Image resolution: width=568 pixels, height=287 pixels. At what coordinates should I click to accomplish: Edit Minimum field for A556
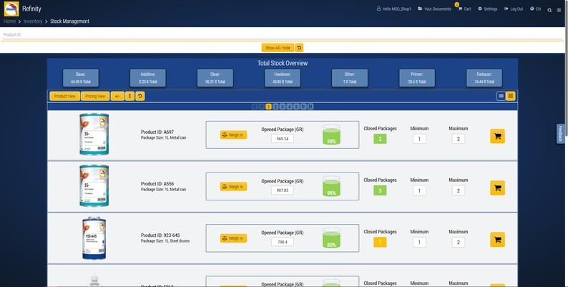[x=419, y=190]
